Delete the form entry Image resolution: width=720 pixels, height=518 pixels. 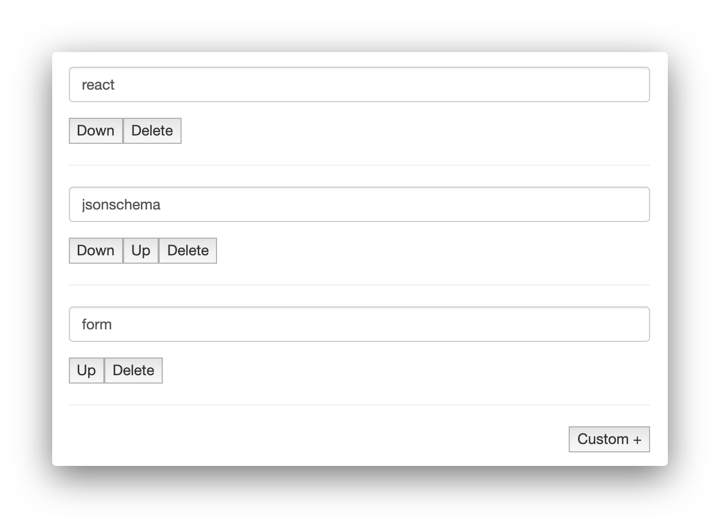point(133,370)
